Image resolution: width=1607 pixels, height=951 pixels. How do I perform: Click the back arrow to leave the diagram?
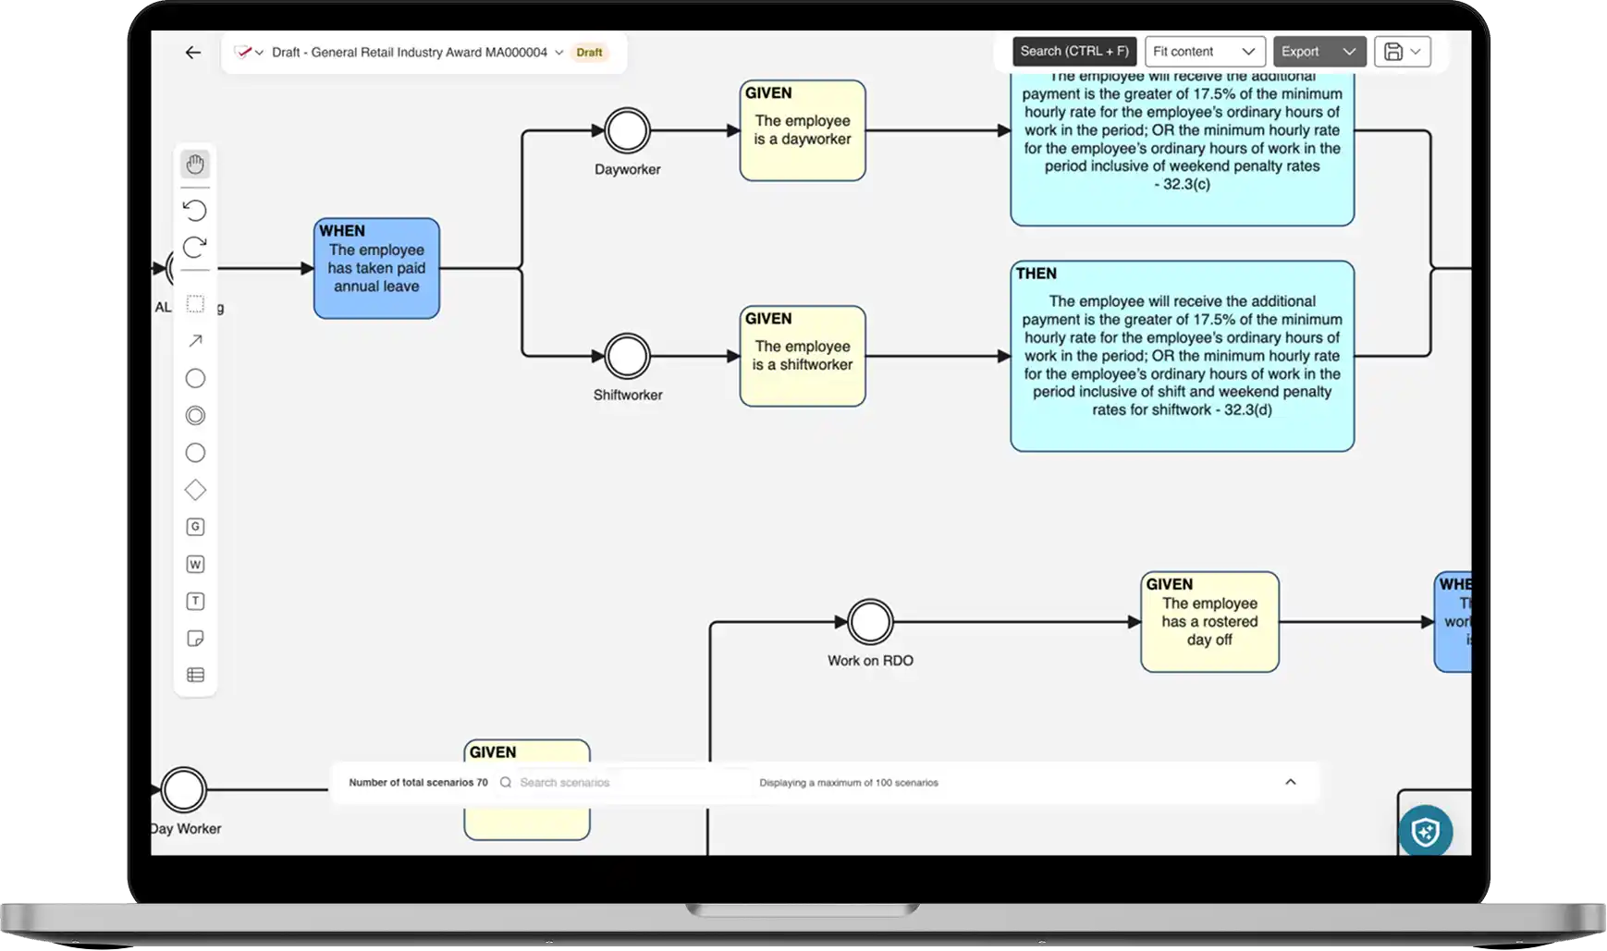point(192,52)
